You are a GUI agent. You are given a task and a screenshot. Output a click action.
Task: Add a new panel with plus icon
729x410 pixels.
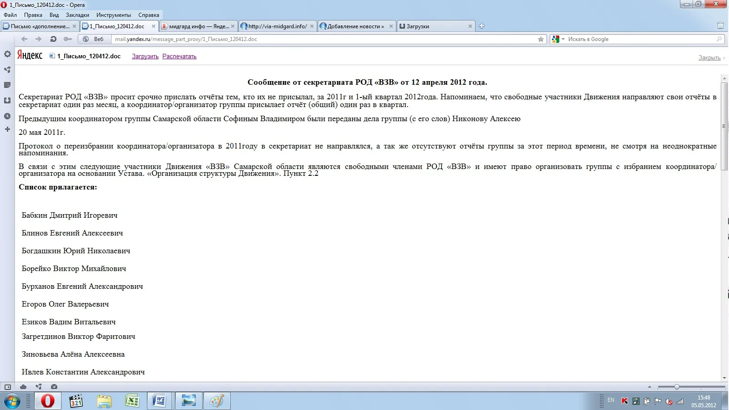[x=7, y=129]
